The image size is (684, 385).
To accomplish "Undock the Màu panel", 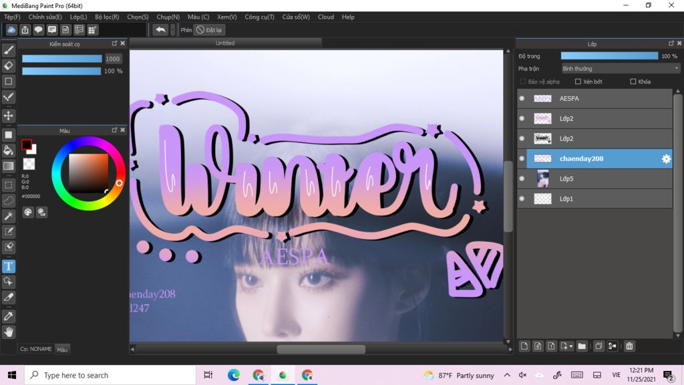I will [114, 130].
